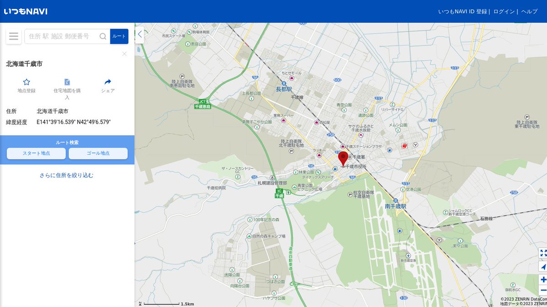Click the メムシ公園 map label

397,125
